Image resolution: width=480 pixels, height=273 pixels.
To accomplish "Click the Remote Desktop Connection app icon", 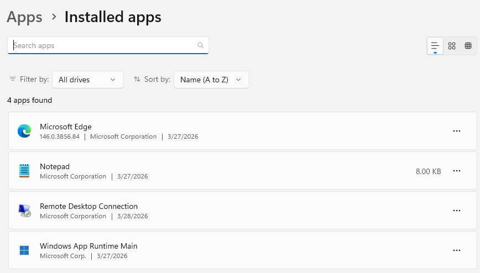I will tap(24, 211).
